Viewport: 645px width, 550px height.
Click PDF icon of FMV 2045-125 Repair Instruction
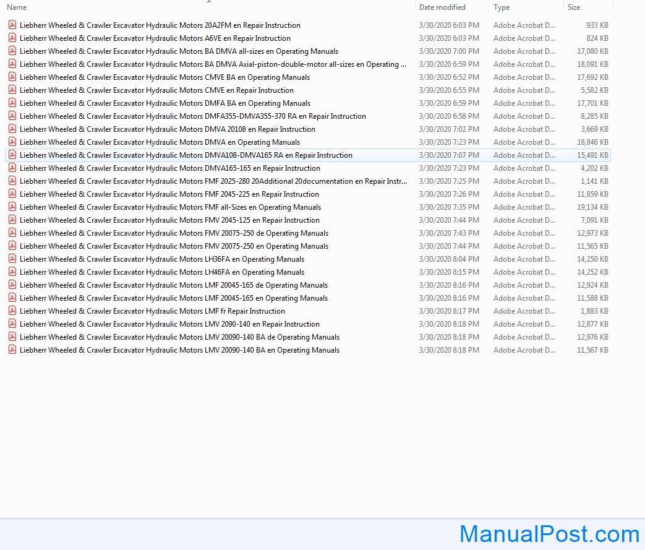pos(12,220)
